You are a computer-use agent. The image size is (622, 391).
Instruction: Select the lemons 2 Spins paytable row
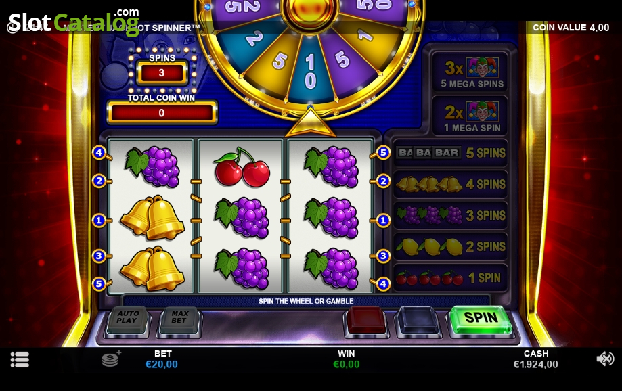[451, 247]
